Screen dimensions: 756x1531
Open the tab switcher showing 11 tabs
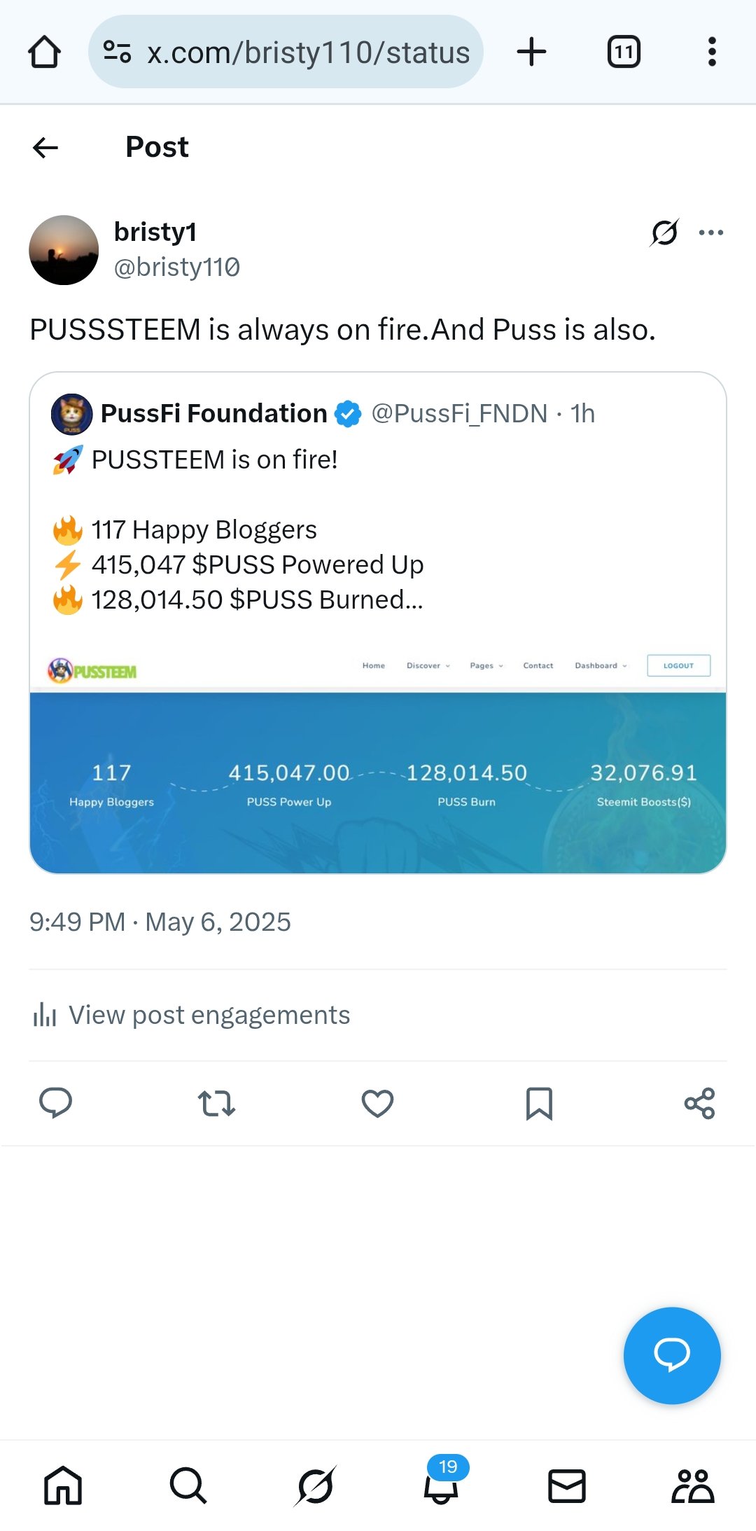click(x=624, y=52)
